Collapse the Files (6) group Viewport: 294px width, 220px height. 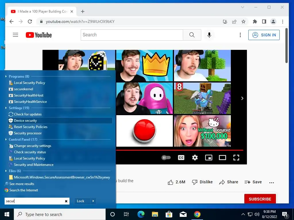(x=6, y=171)
